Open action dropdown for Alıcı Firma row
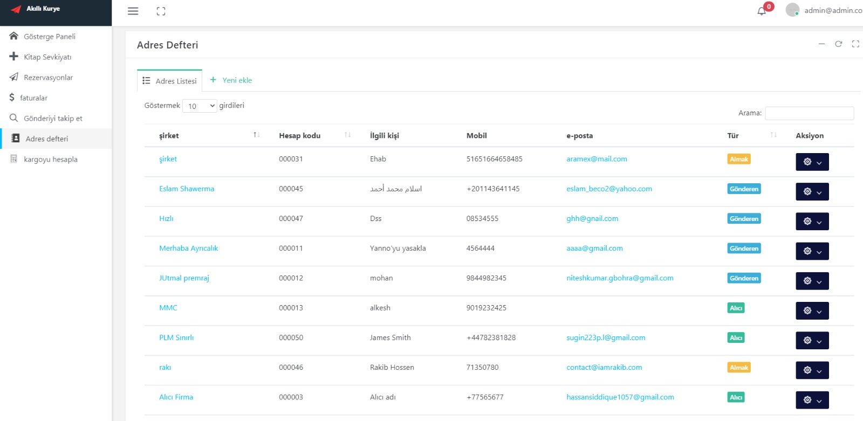 (812, 400)
